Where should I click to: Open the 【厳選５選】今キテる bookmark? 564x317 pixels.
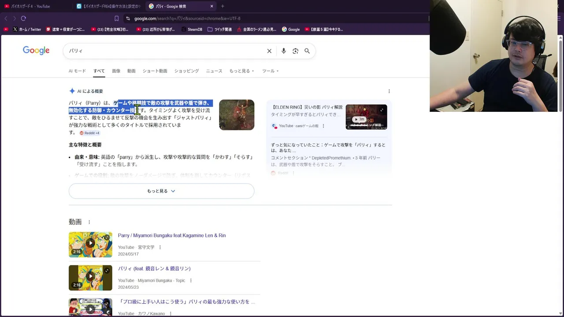tap(323, 29)
